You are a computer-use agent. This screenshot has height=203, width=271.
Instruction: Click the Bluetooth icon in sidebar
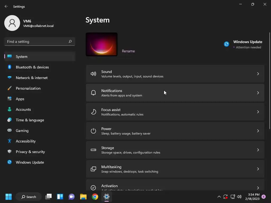[10, 67]
